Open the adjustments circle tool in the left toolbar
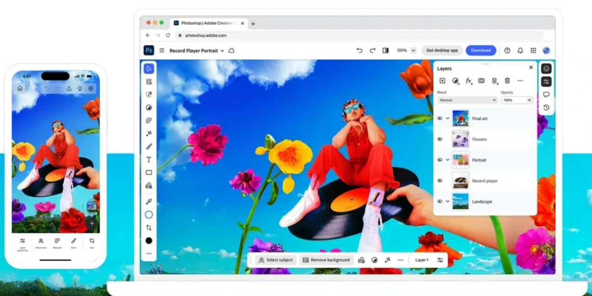Screen dimensions: 592x296 [149, 107]
